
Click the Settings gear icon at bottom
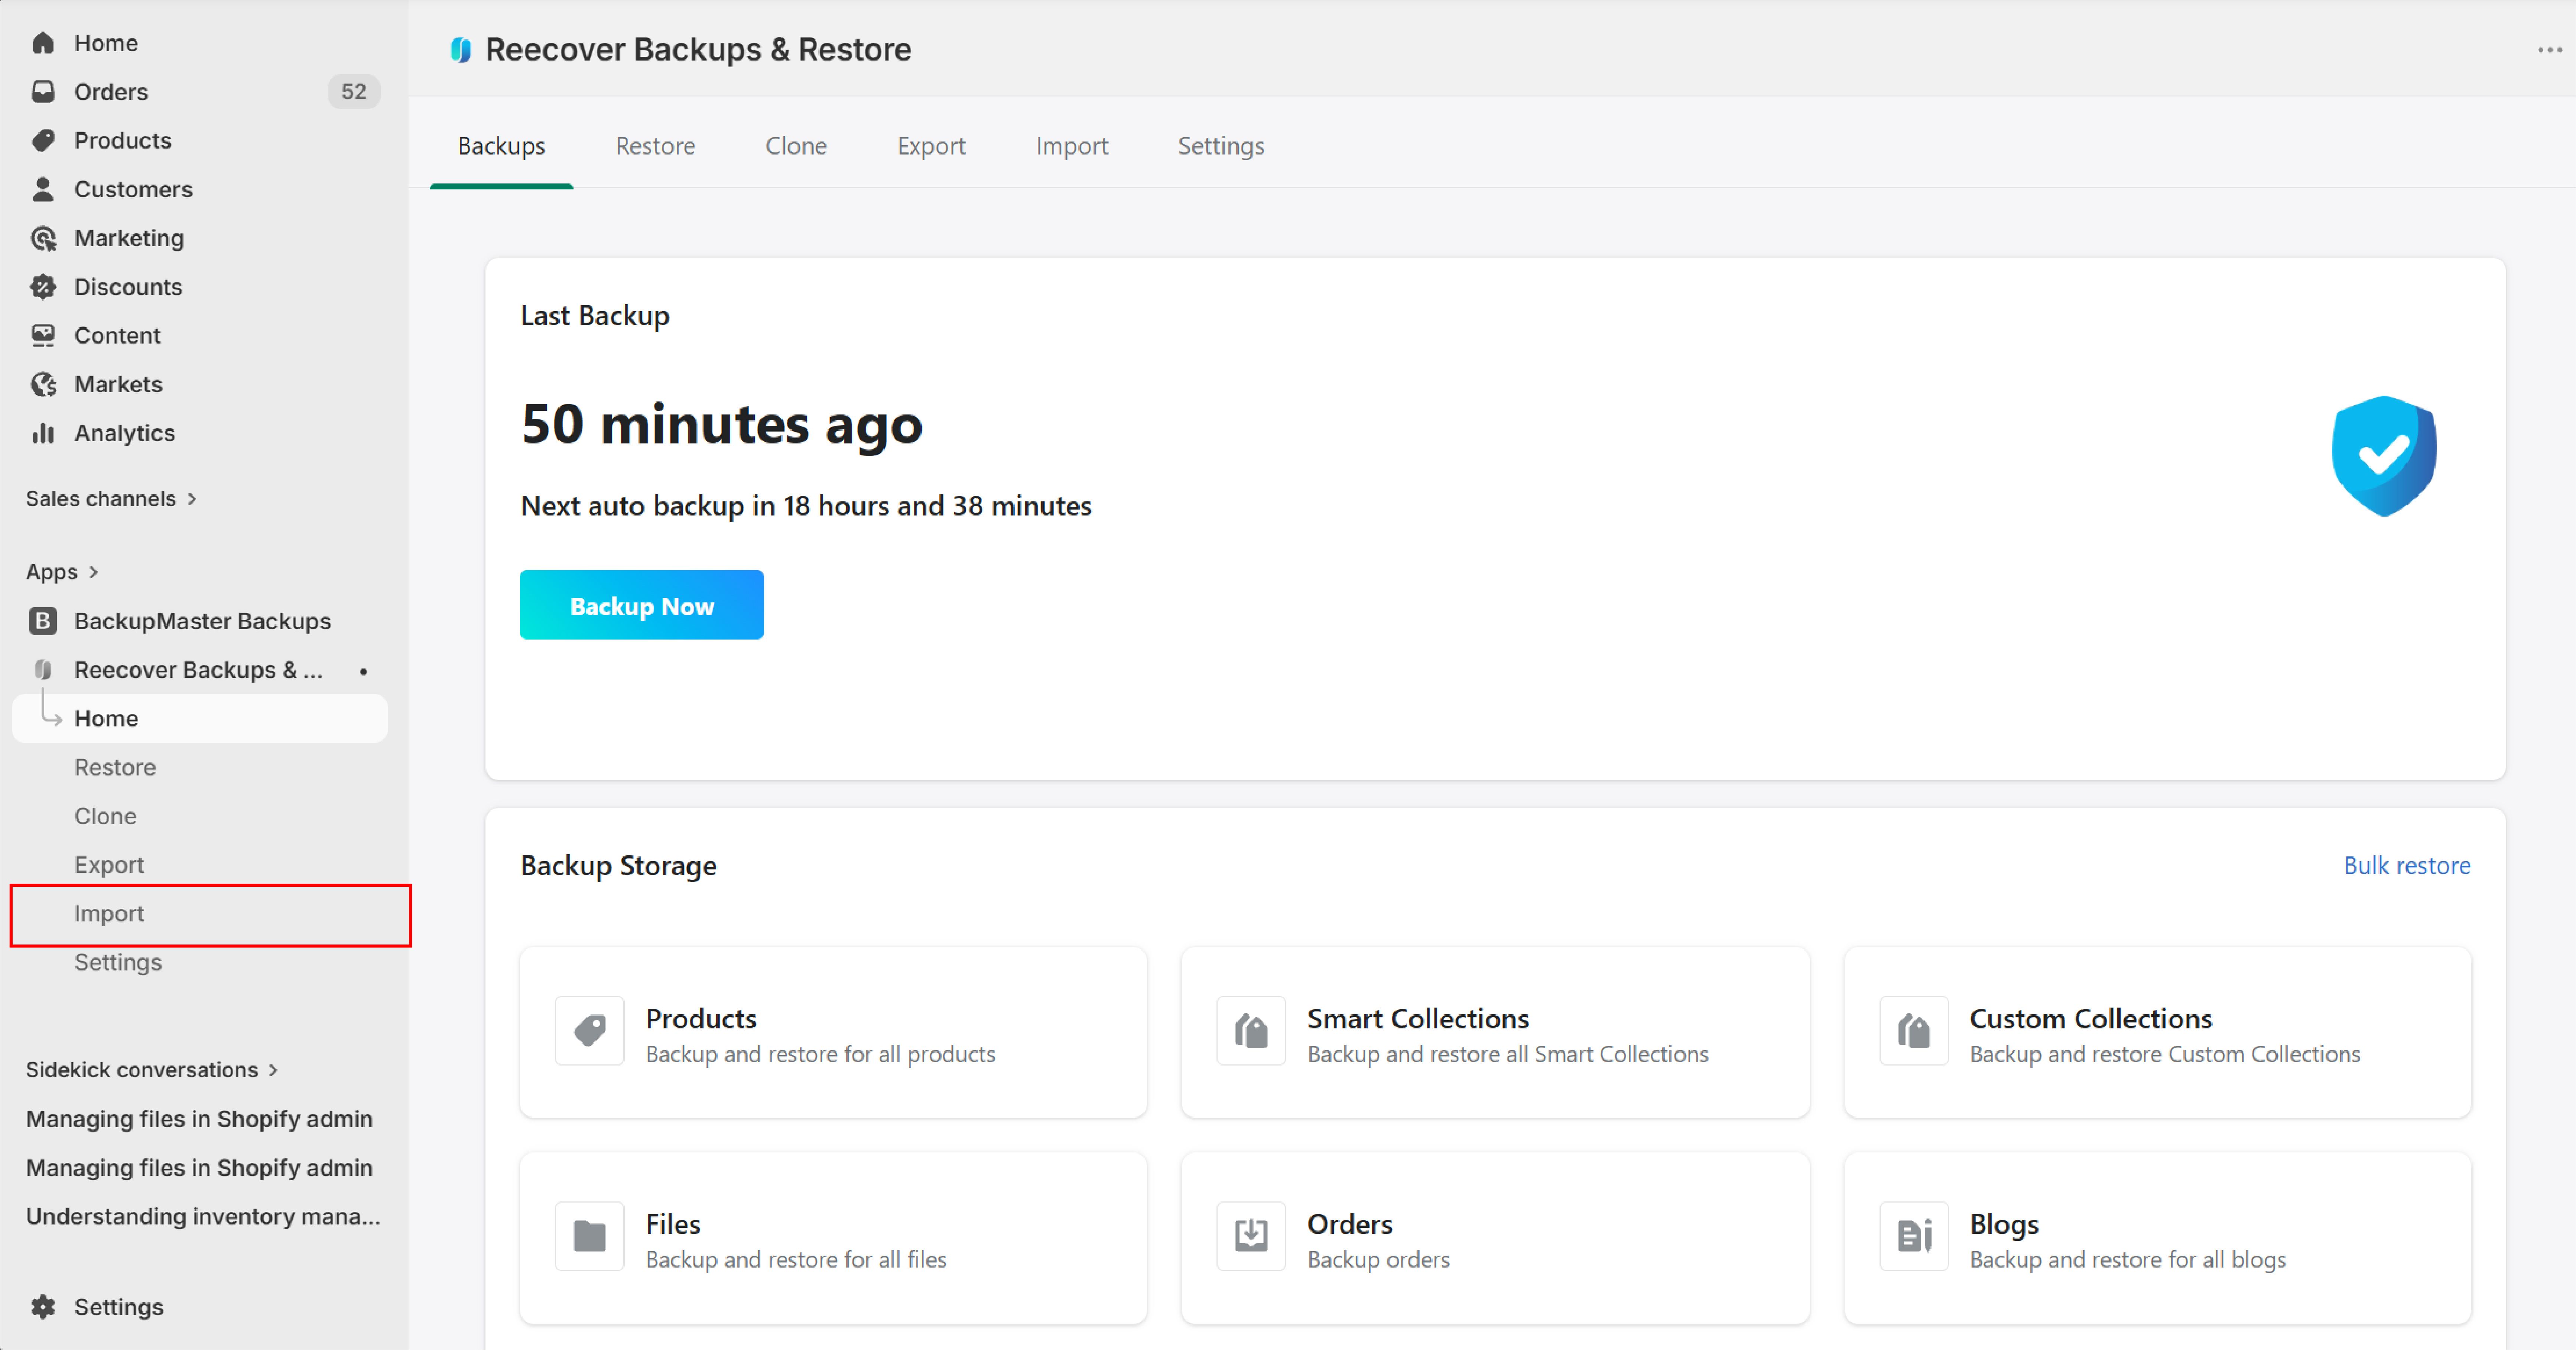(x=43, y=1307)
